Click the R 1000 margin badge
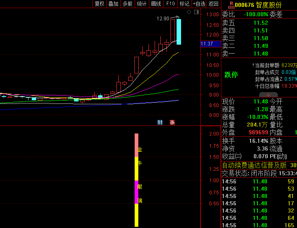297x228 pixels. tap(231, 5)
